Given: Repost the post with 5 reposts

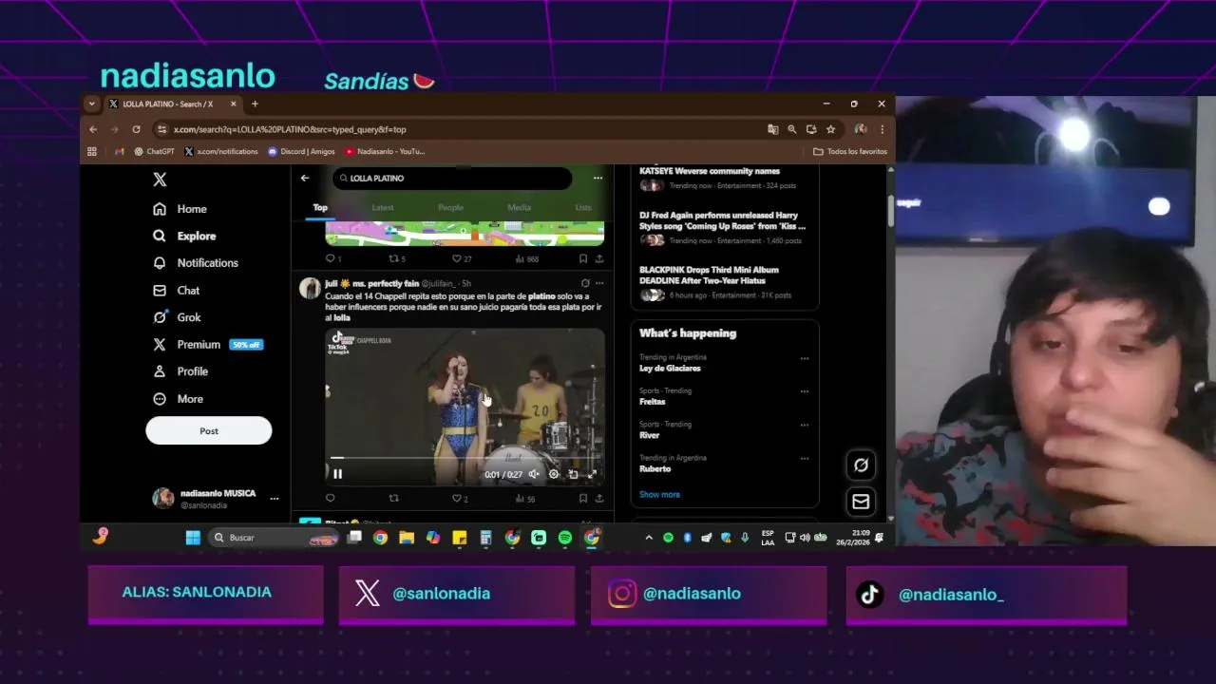Looking at the screenshot, I should (396, 258).
